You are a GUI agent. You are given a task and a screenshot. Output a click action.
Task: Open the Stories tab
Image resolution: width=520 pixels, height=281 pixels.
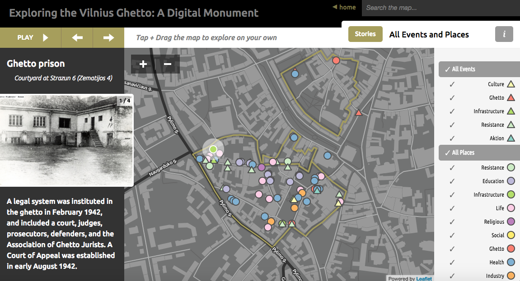[365, 34]
